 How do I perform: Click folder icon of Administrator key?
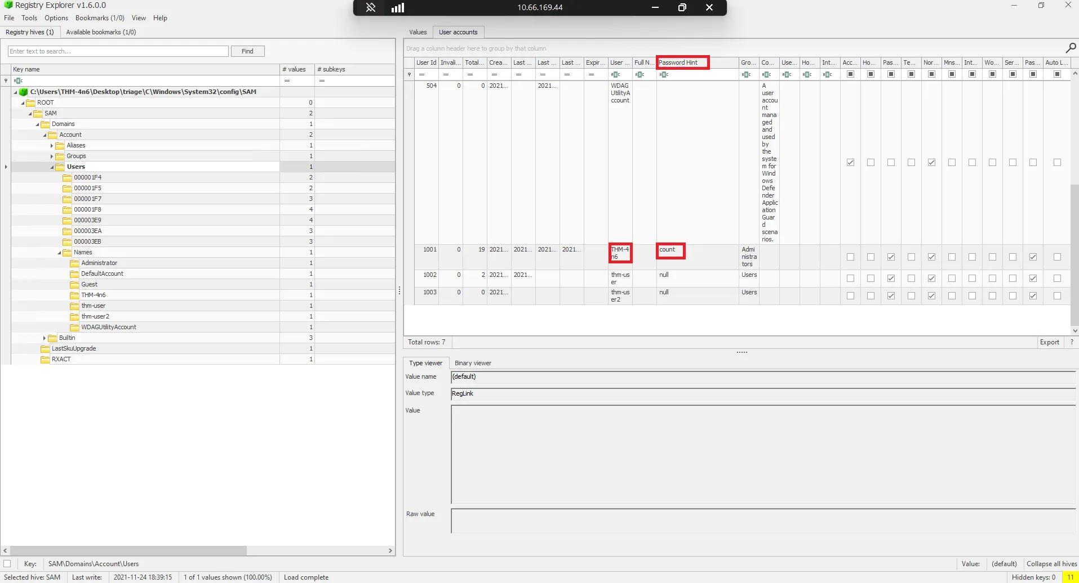pyautogui.click(x=75, y=263)
